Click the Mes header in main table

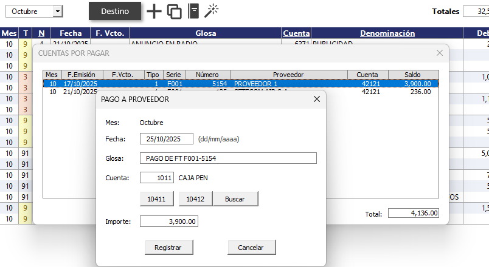(x=9, y=33)
